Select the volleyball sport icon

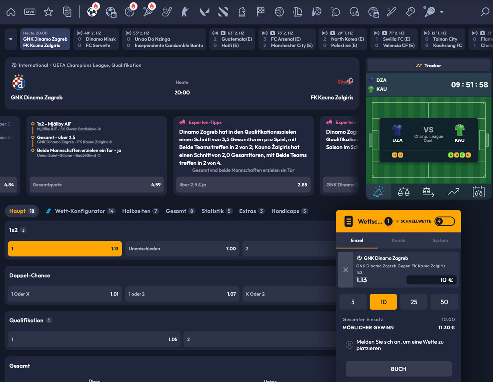(279, 12)
